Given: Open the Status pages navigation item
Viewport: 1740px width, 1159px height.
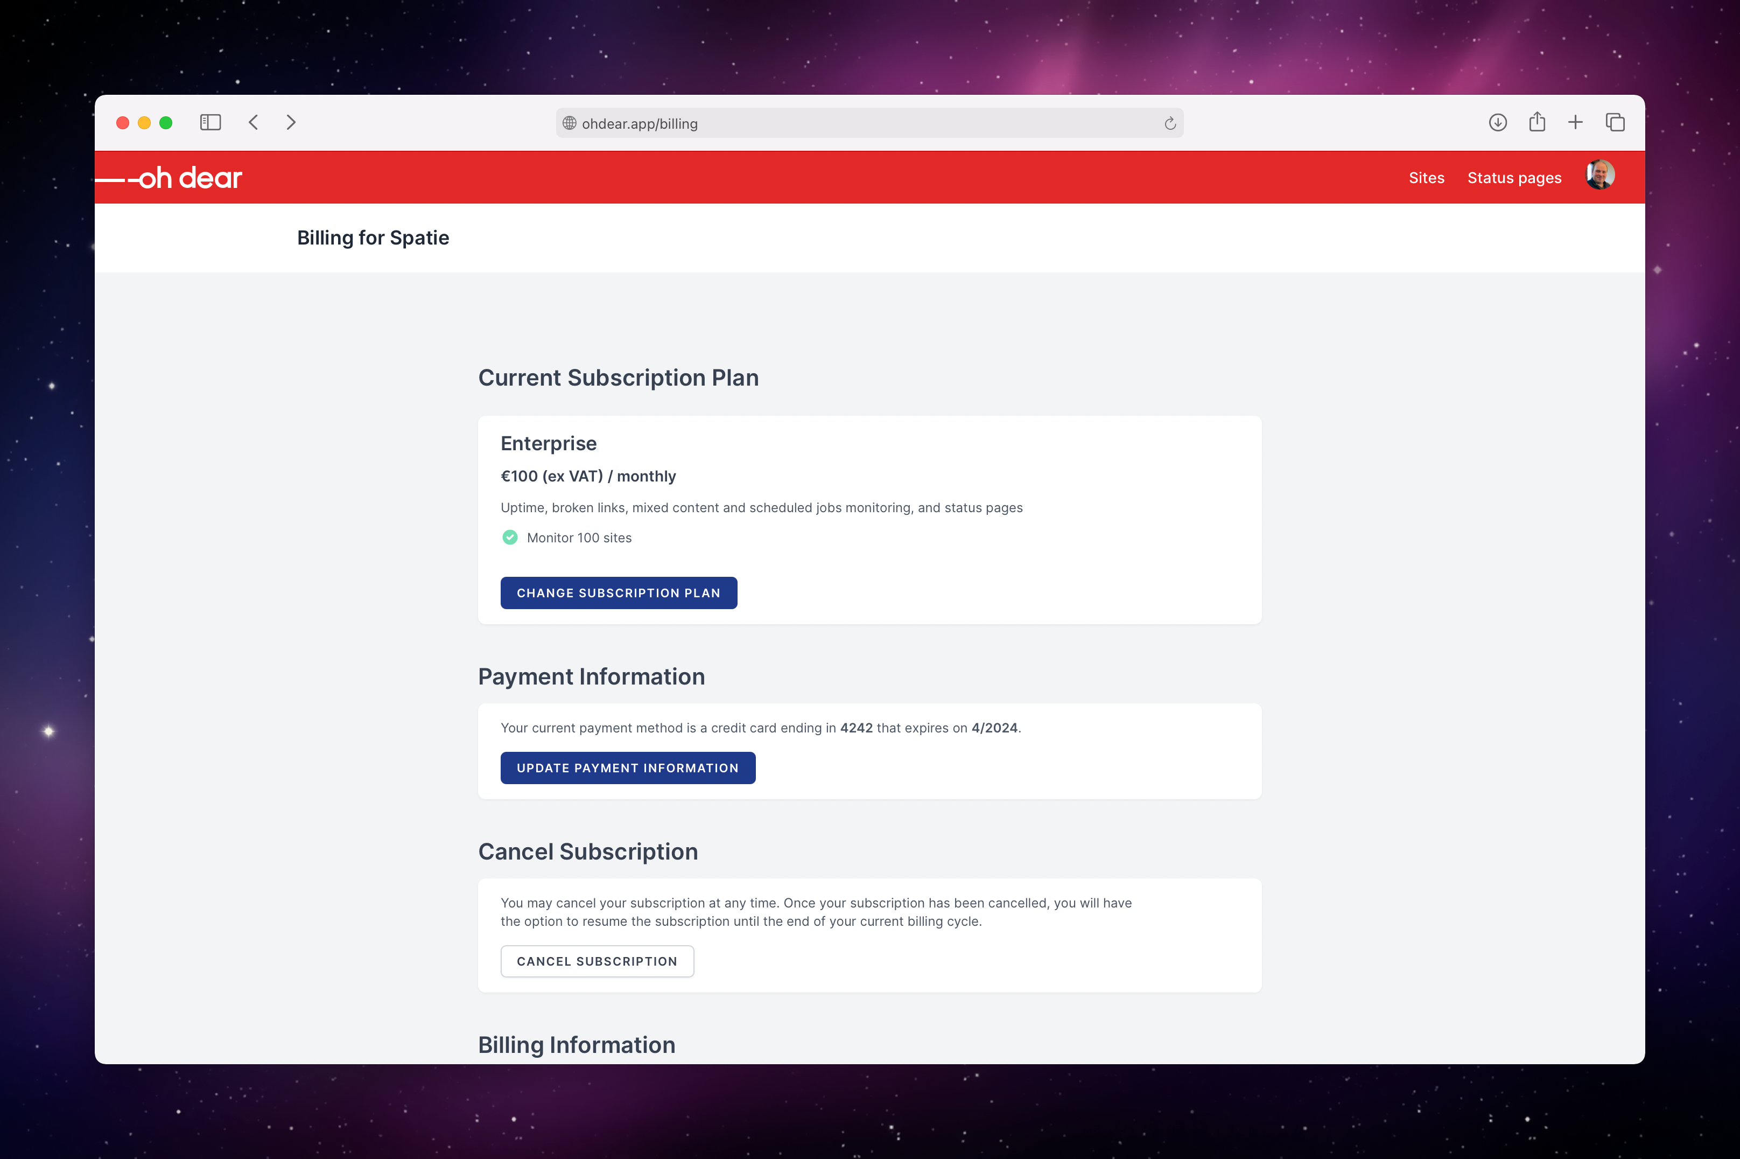Looking at the screenshot, I should 1514,178.
